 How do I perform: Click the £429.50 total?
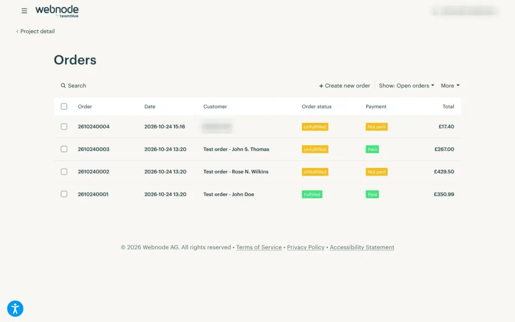444,172
